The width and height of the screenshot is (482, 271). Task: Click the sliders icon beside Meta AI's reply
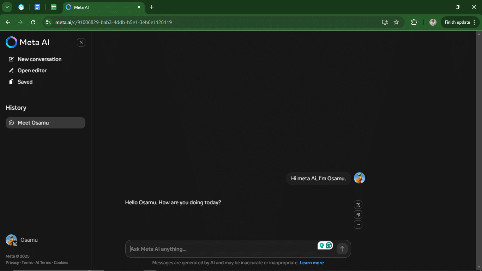pos(358,205)
